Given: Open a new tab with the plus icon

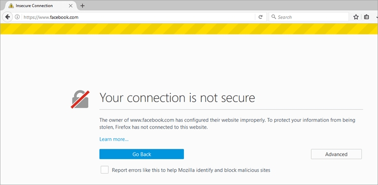Looking at the screenshot, I should 82,6.
